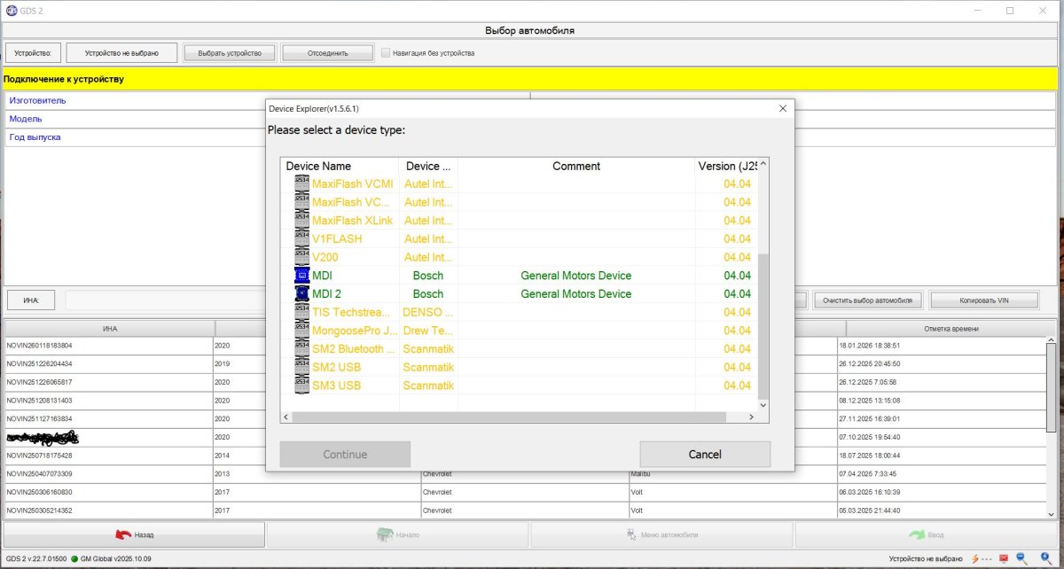Click the SM2 USB device icon

pos(301,367)
